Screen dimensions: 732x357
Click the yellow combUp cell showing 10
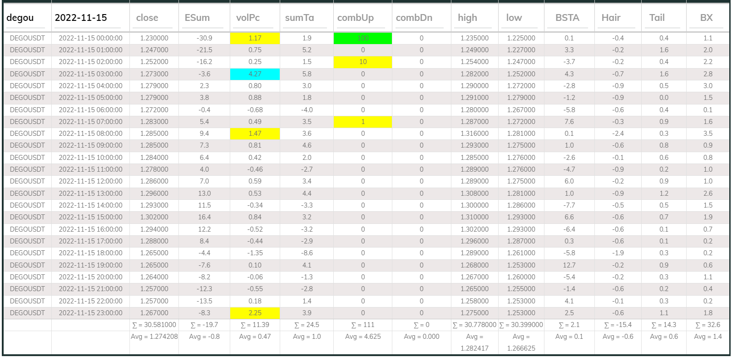(x=362, y=62)
